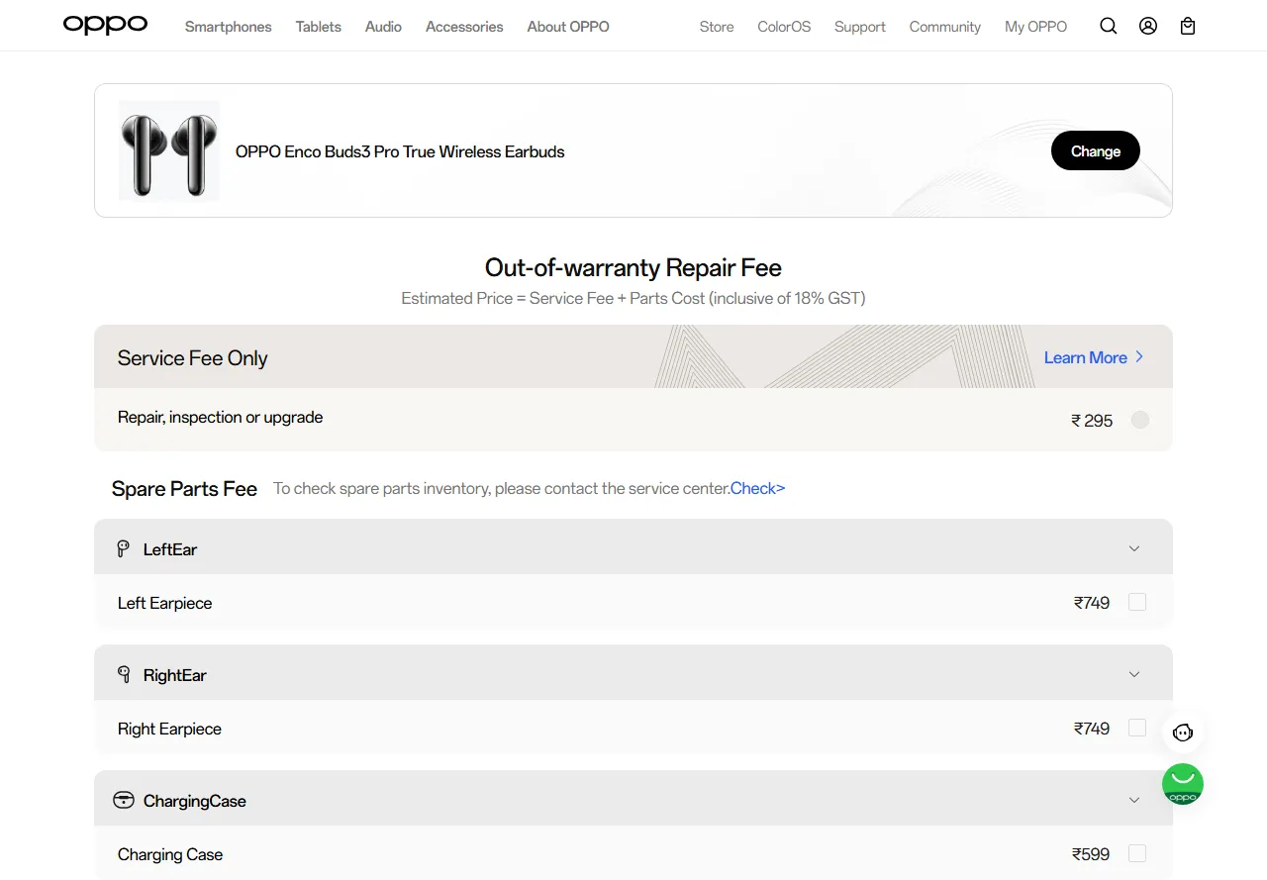This screenshot has width=1267, height=880.
Task: Click the LeftEar earbud icon
Action: click(124, 548)
